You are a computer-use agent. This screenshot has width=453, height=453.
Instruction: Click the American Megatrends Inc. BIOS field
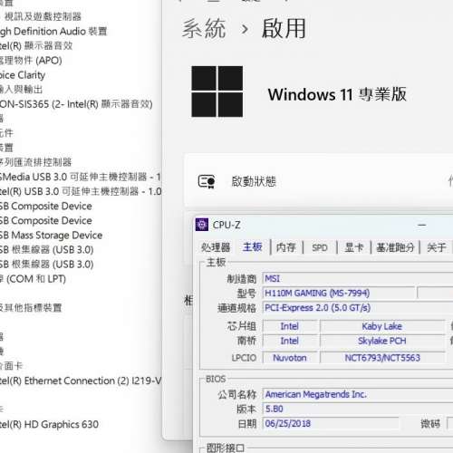(358, 394)
